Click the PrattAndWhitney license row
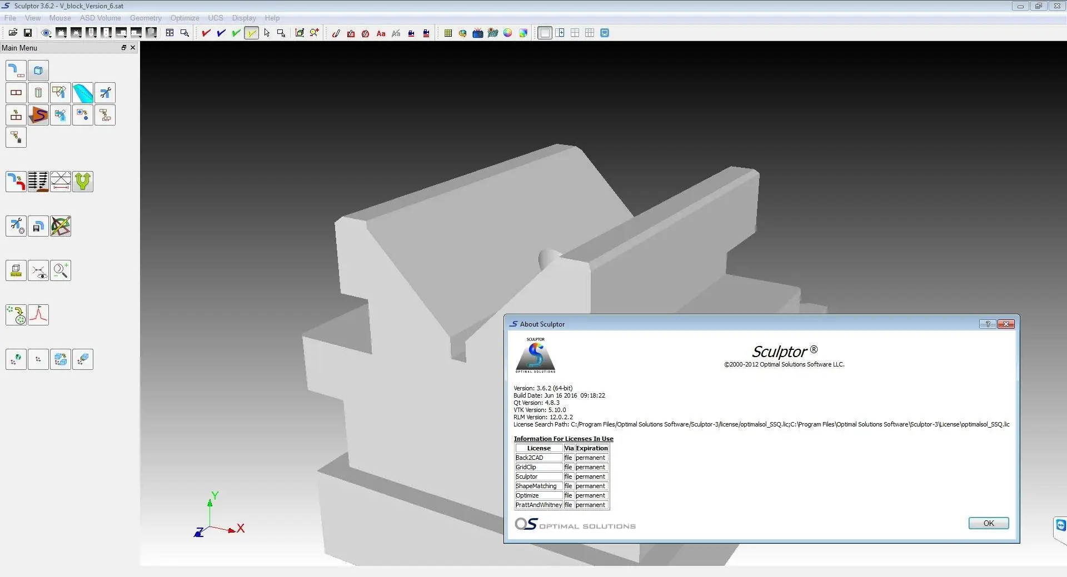The image size is (1067, 577). tap(562, 505)
